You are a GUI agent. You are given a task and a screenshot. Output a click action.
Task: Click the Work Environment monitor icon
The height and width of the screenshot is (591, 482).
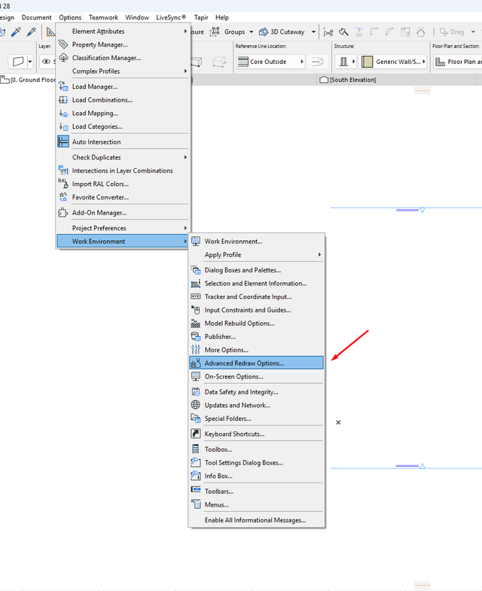(x=196, y=241)
